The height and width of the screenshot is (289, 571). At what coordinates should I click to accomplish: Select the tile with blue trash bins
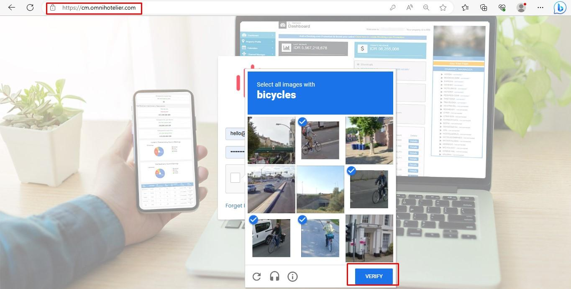coord(369,140)
